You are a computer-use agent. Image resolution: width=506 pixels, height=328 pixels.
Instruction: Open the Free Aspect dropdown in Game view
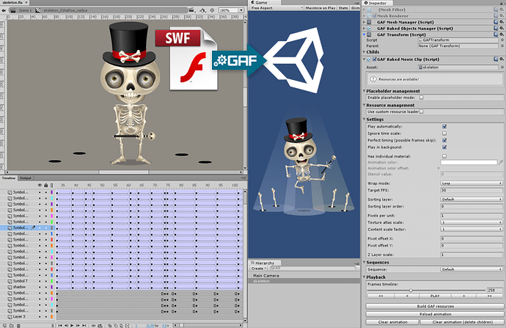pos(276,8)
